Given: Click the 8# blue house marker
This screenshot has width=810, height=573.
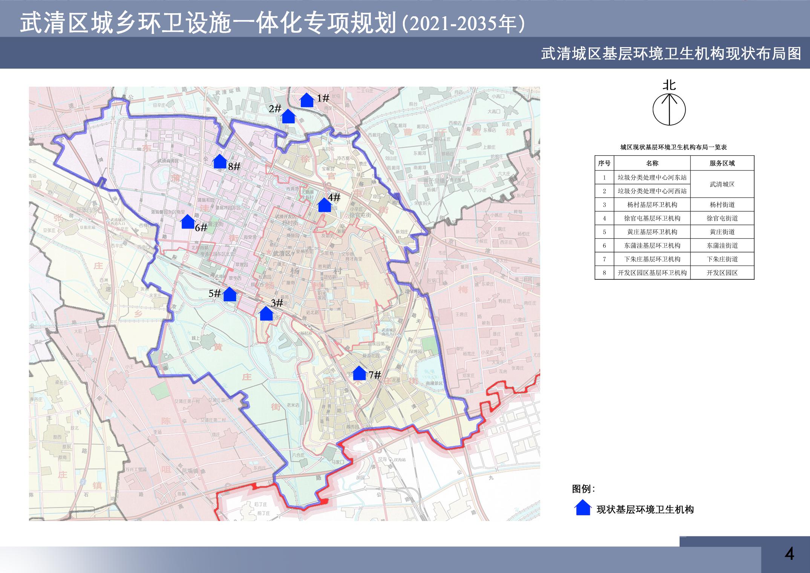Looking at the screenshot, I should coord(220,162).
